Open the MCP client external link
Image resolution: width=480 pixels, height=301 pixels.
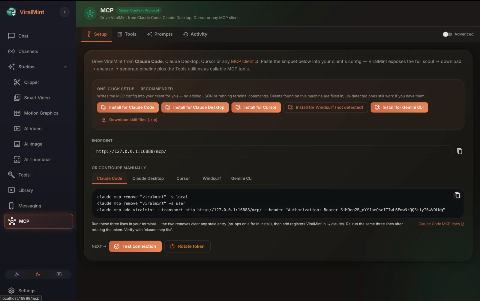tap(244, 61)
